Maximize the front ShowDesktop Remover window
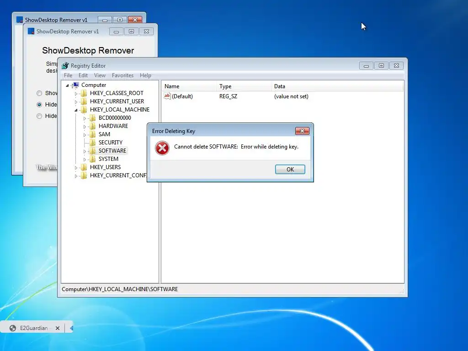Viewport: 468px width, 351px height. (131, 32)
